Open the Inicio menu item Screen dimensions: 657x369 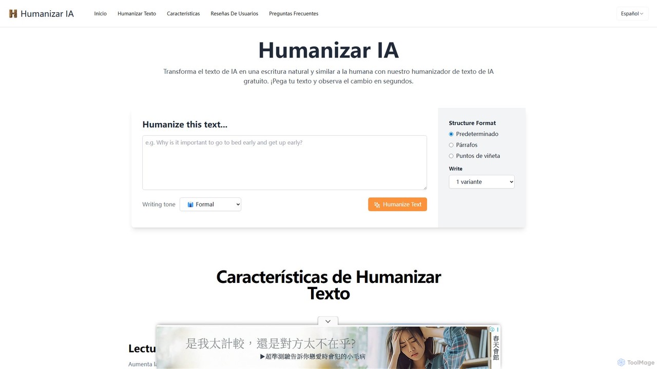tap(101, 14)
